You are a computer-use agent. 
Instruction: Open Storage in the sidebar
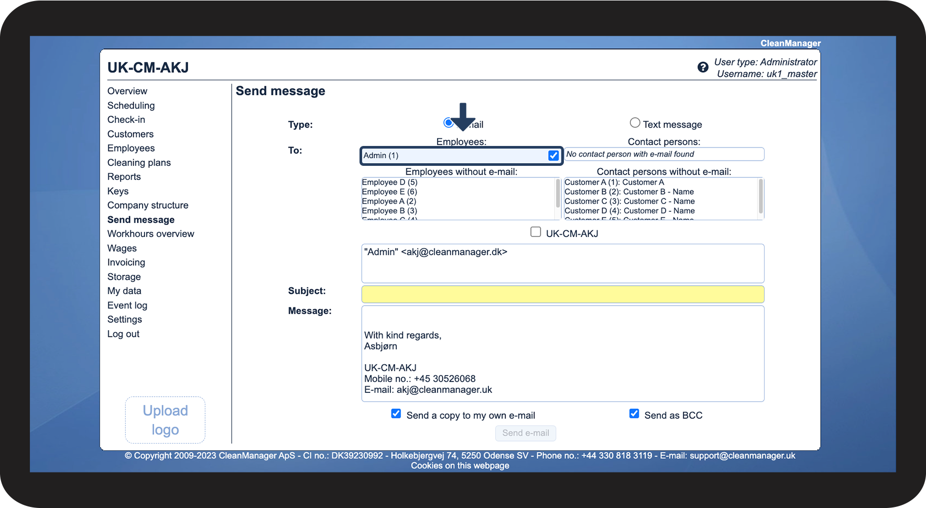[124, 277]
